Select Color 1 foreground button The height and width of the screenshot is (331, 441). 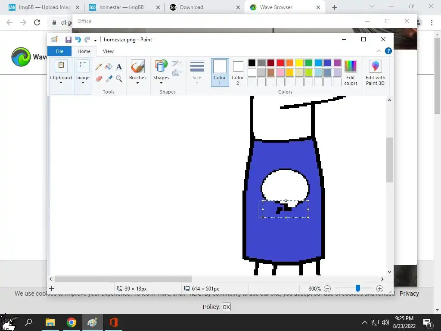click(220, 72)
